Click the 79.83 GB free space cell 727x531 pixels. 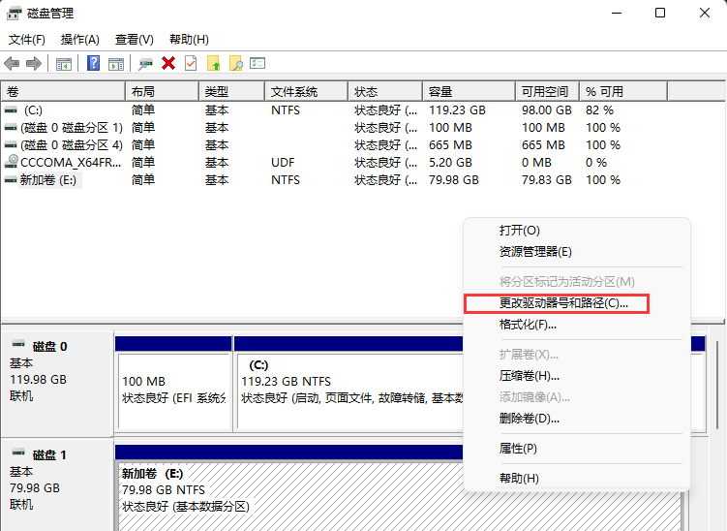coord(547,180)
